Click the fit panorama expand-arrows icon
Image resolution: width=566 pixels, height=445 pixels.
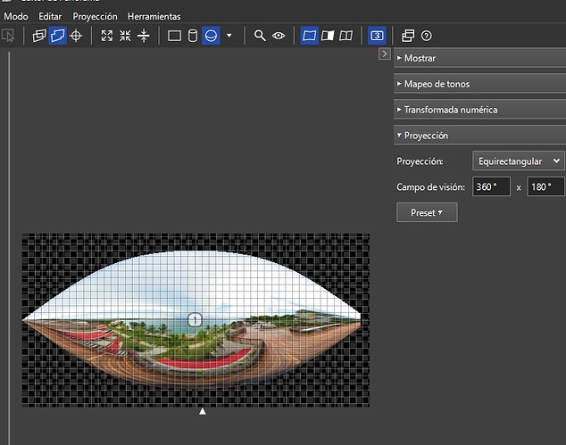(x=107, y=36)
